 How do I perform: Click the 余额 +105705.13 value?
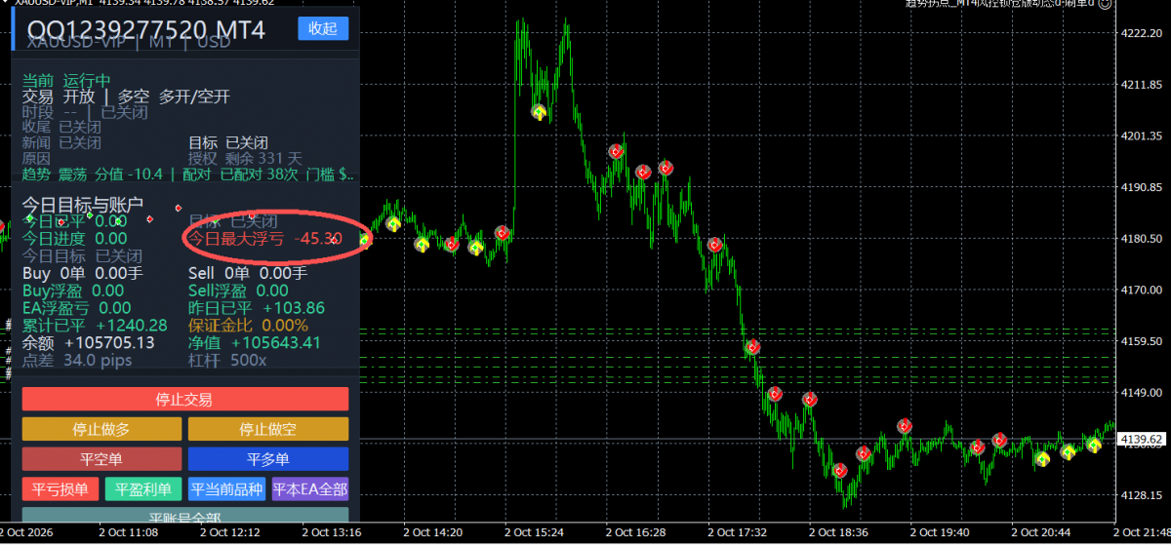coord(89,343)
